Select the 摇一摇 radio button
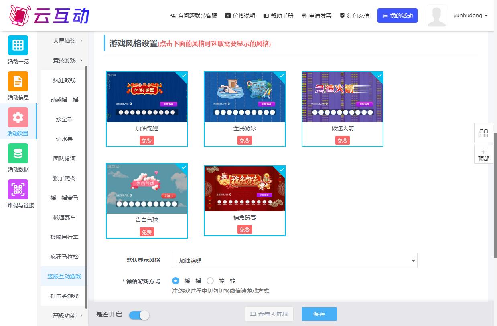 tap(176, 281)
